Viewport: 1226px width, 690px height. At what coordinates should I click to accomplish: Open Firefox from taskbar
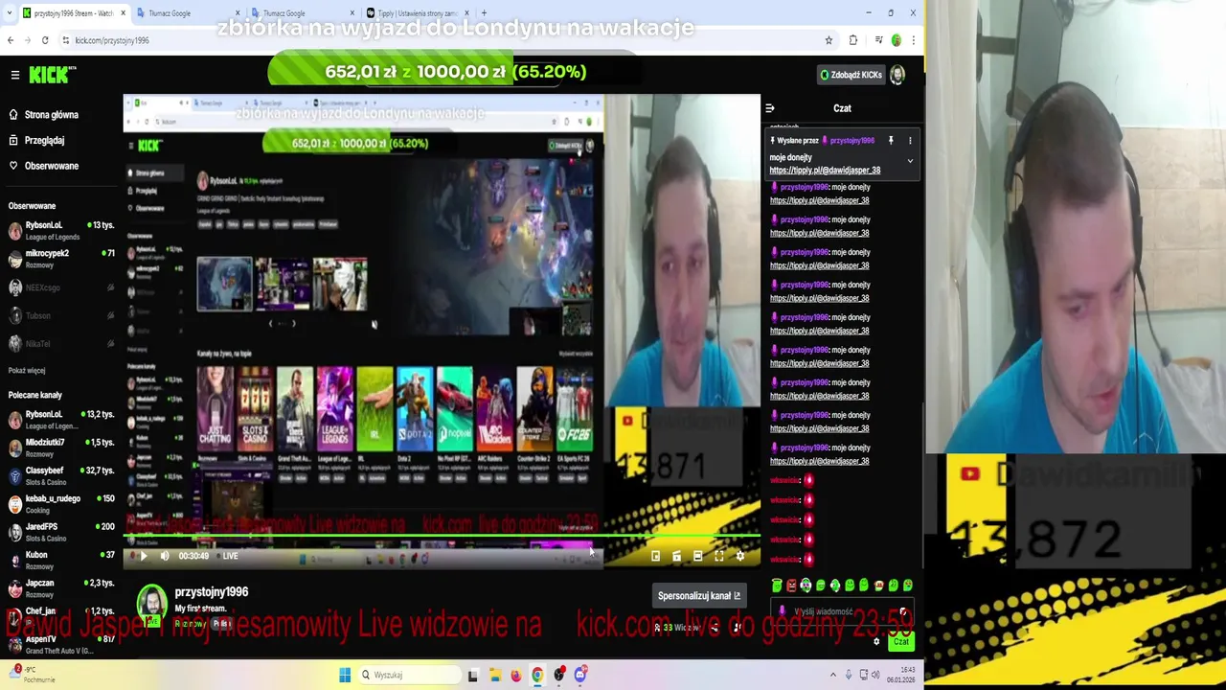(x=516, y=675)
